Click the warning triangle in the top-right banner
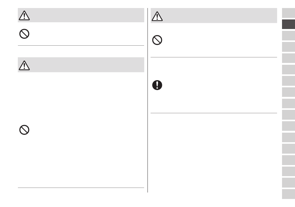295x207 pixels. [157, 16]
